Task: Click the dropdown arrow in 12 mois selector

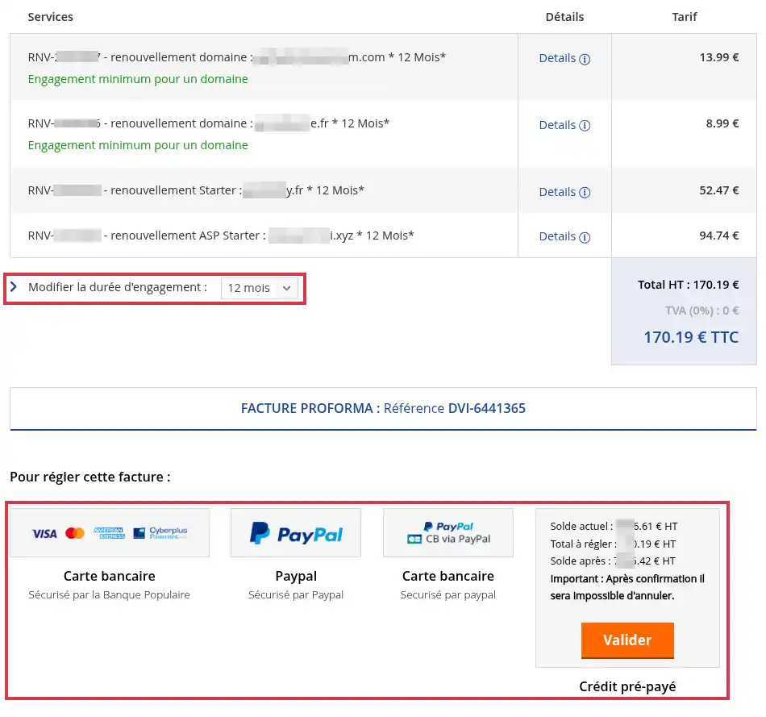Action: pos(287,289)
